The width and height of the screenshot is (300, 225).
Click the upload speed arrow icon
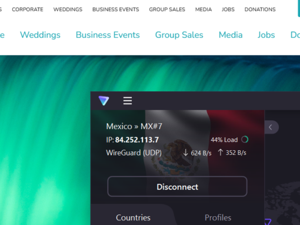(x=221, y=152)
